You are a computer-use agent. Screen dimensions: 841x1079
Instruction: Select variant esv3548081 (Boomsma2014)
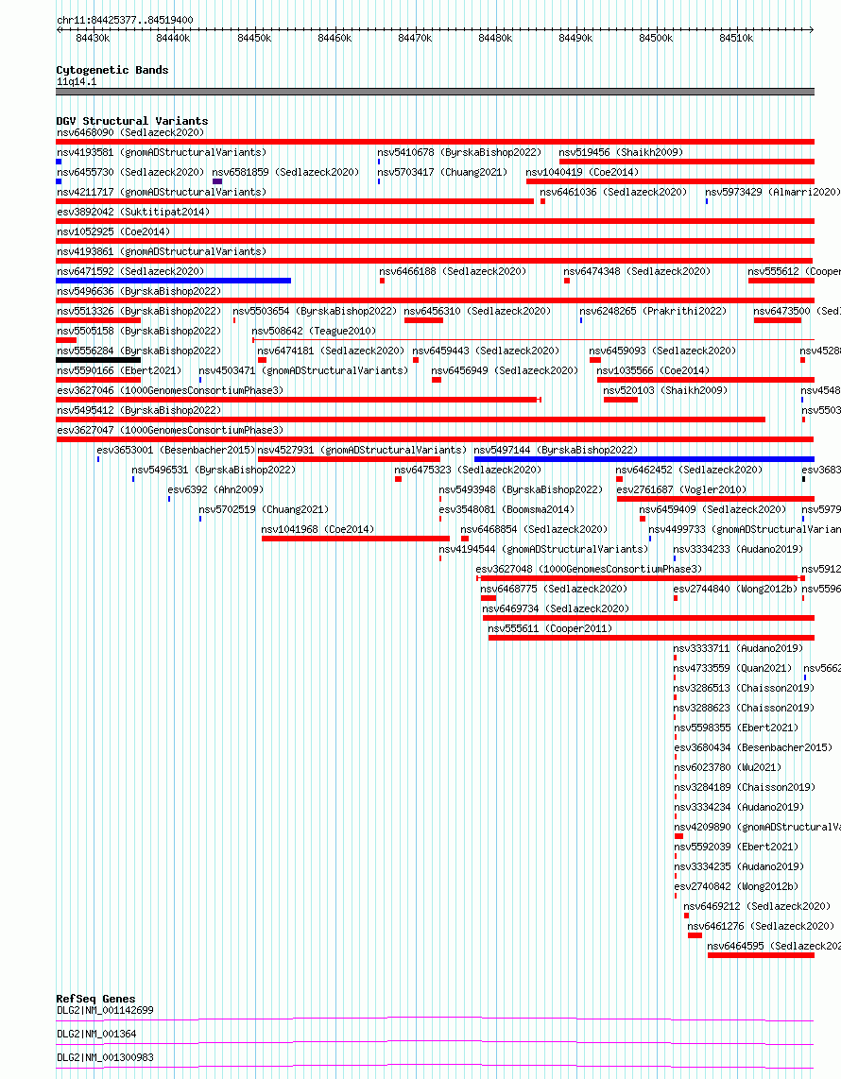coord(506,510)
